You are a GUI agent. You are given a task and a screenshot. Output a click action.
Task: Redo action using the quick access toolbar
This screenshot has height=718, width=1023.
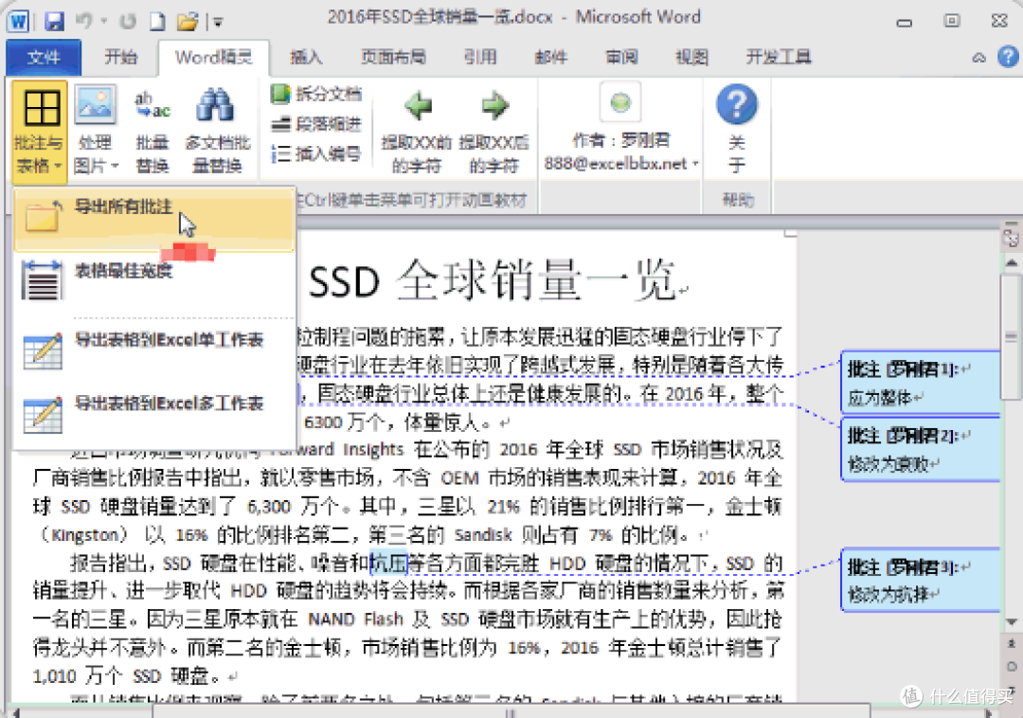click(x=127, y=22)
